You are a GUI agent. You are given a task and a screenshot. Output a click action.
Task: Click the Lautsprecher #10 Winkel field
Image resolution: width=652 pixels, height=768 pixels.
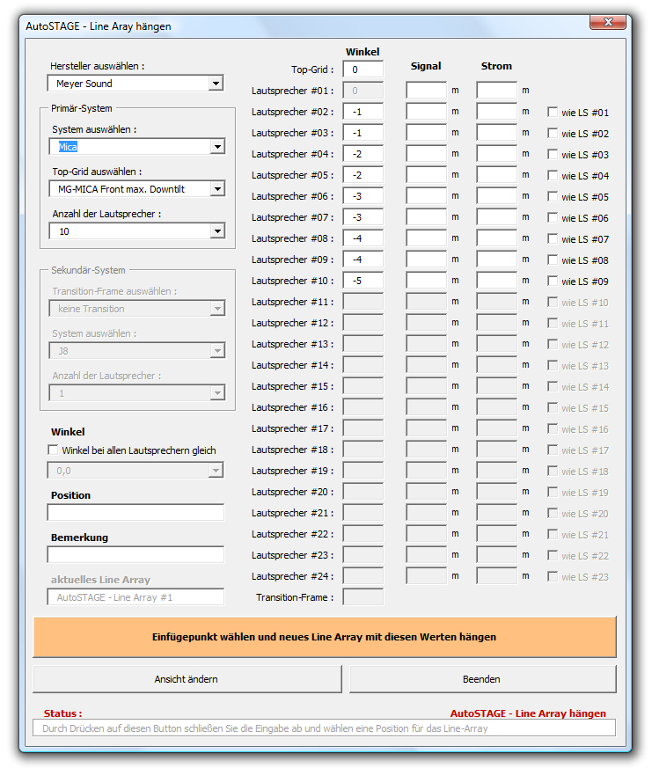tap(363, 281)
